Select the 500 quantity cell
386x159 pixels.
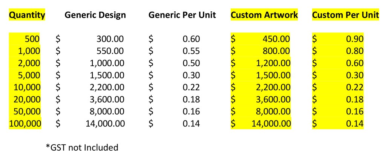(32, 39)
